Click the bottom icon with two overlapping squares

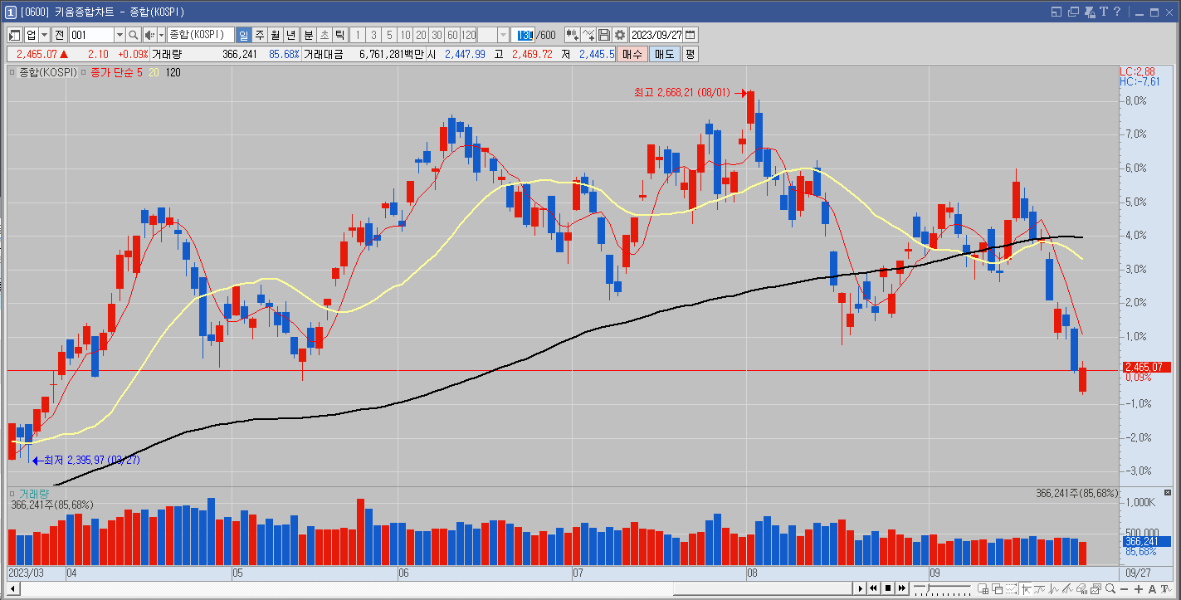point(998,588)
